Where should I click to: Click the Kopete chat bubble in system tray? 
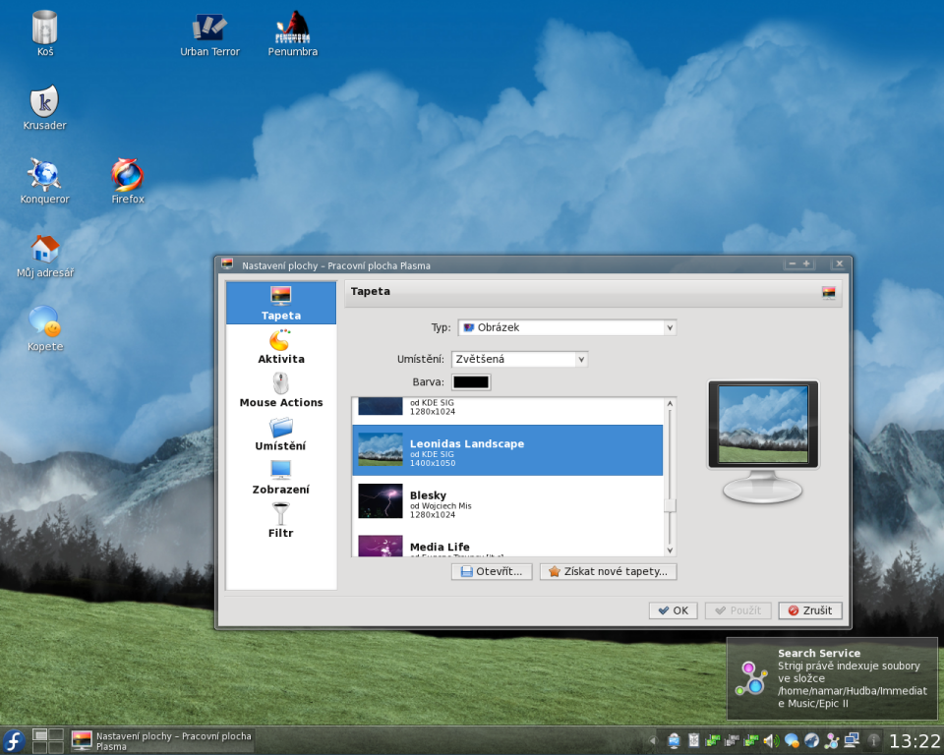point(792,740)
